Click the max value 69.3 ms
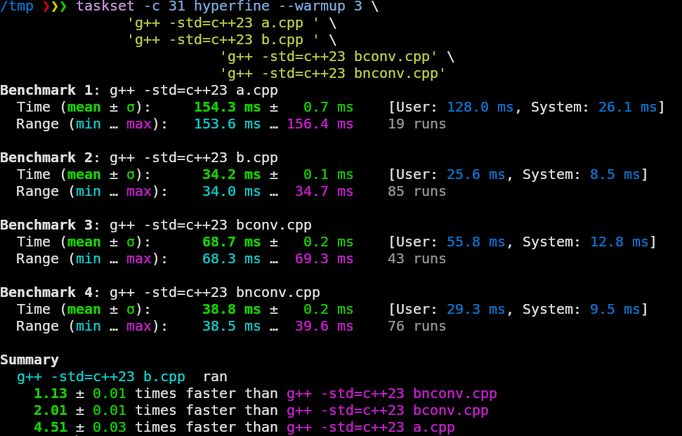 point(324,259)
